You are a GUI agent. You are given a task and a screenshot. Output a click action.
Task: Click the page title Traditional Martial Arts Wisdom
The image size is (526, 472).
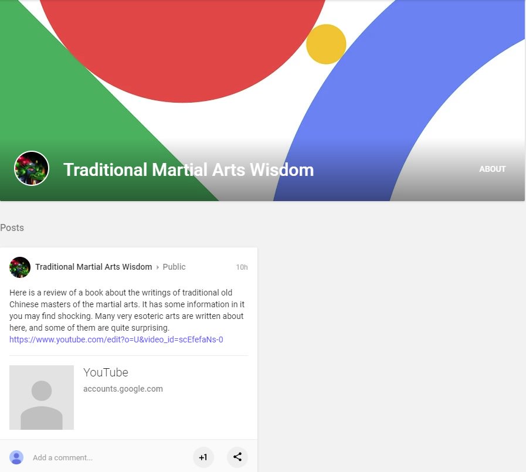(189, 170)
